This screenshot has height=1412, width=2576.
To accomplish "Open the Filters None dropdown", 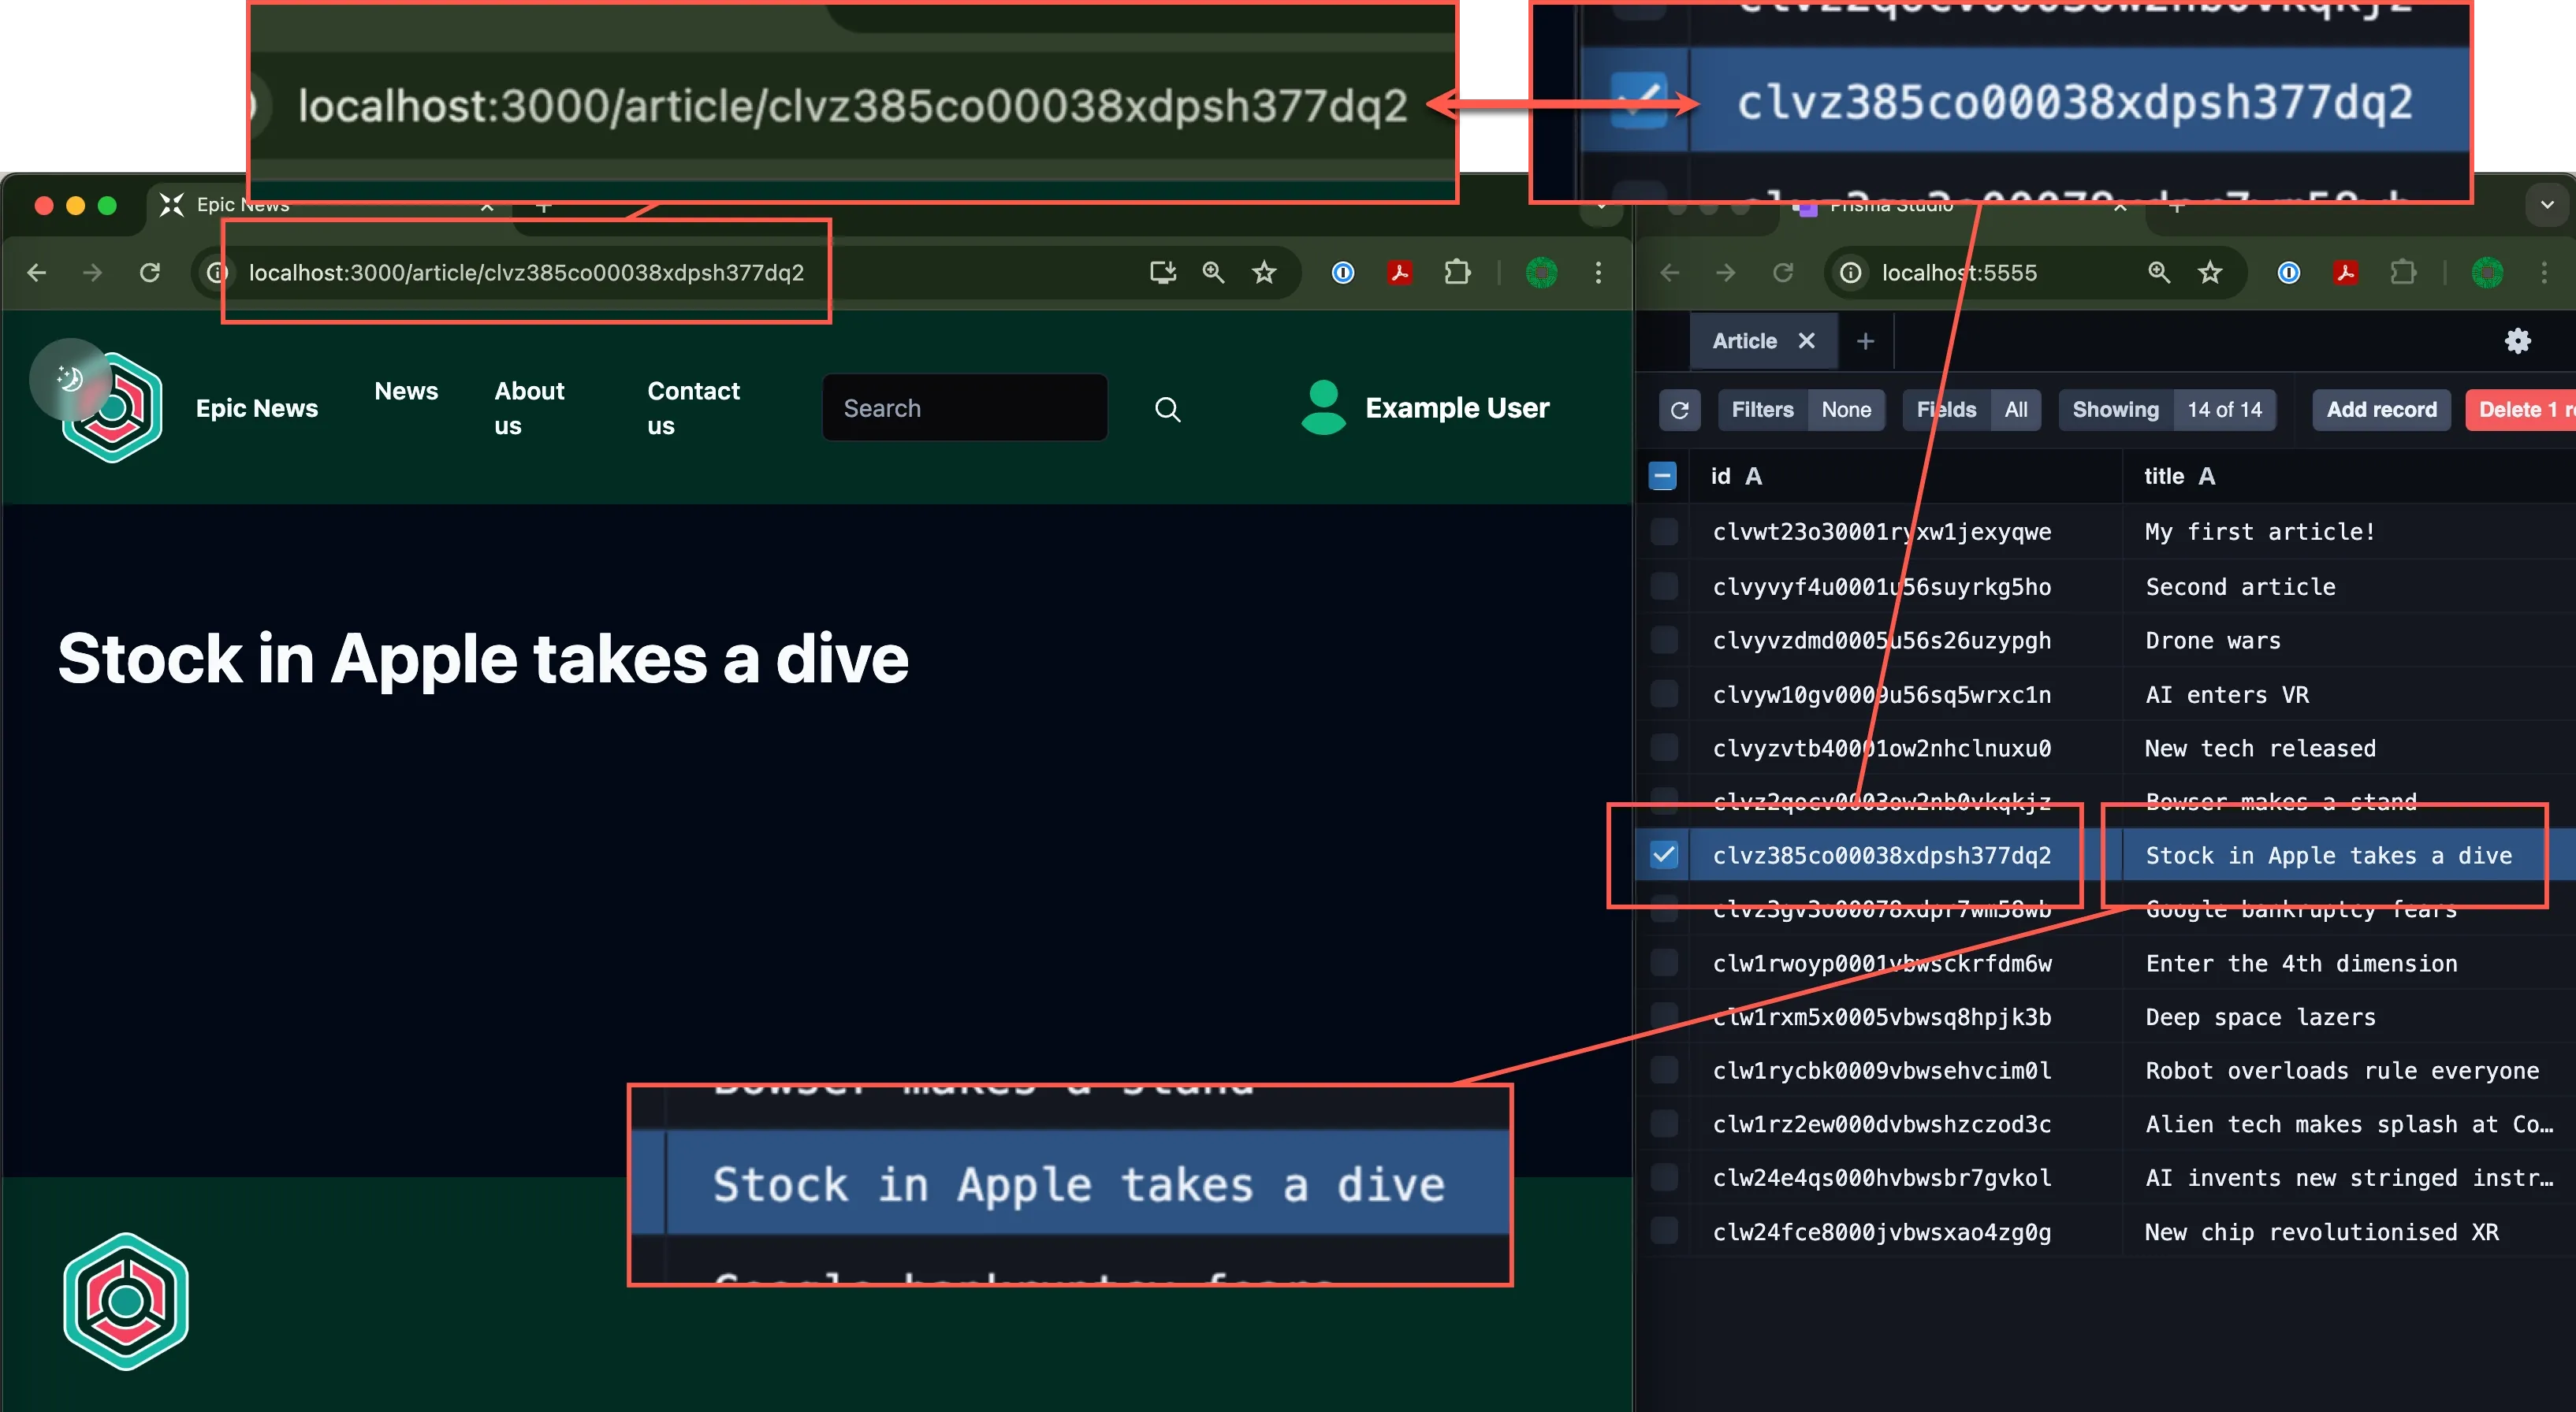I will (1801, 410).
